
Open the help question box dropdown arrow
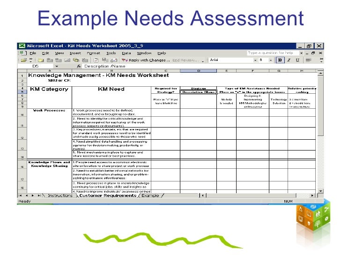click(301, 53)
